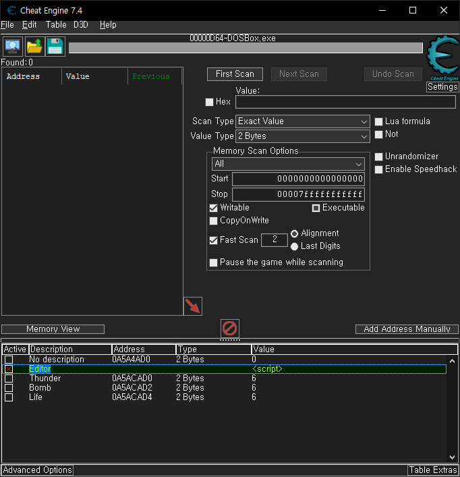Viewport: 460px width, 477px height.
Task: Open Settings
Action: pos(442,87)
